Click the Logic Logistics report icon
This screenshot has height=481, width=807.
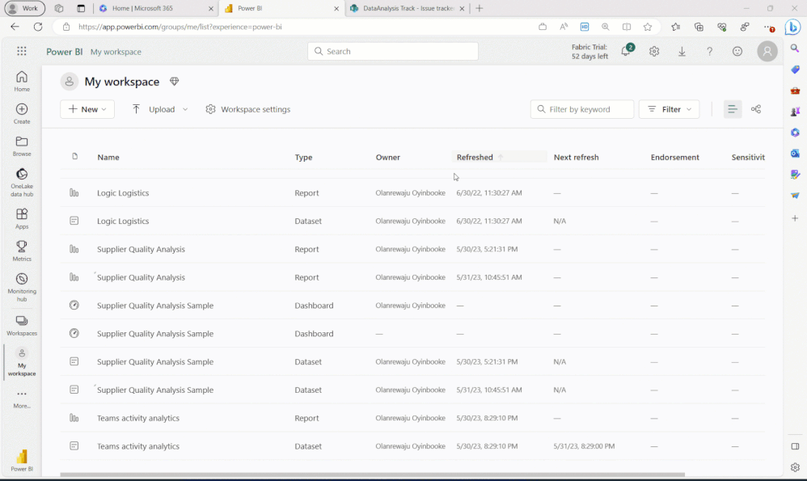(x=74, y=193)
